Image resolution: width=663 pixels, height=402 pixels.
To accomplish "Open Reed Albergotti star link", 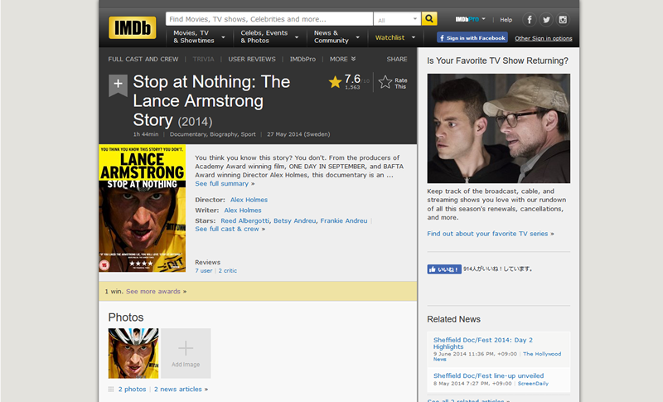I will click(244, 220).
